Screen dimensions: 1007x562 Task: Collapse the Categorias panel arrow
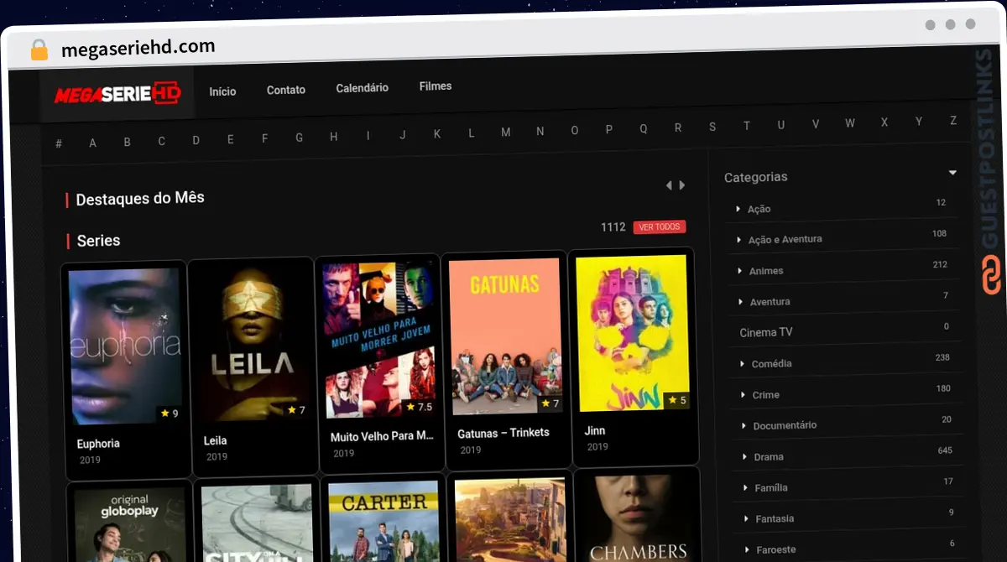pyautogui.click(x=952, y=173)
